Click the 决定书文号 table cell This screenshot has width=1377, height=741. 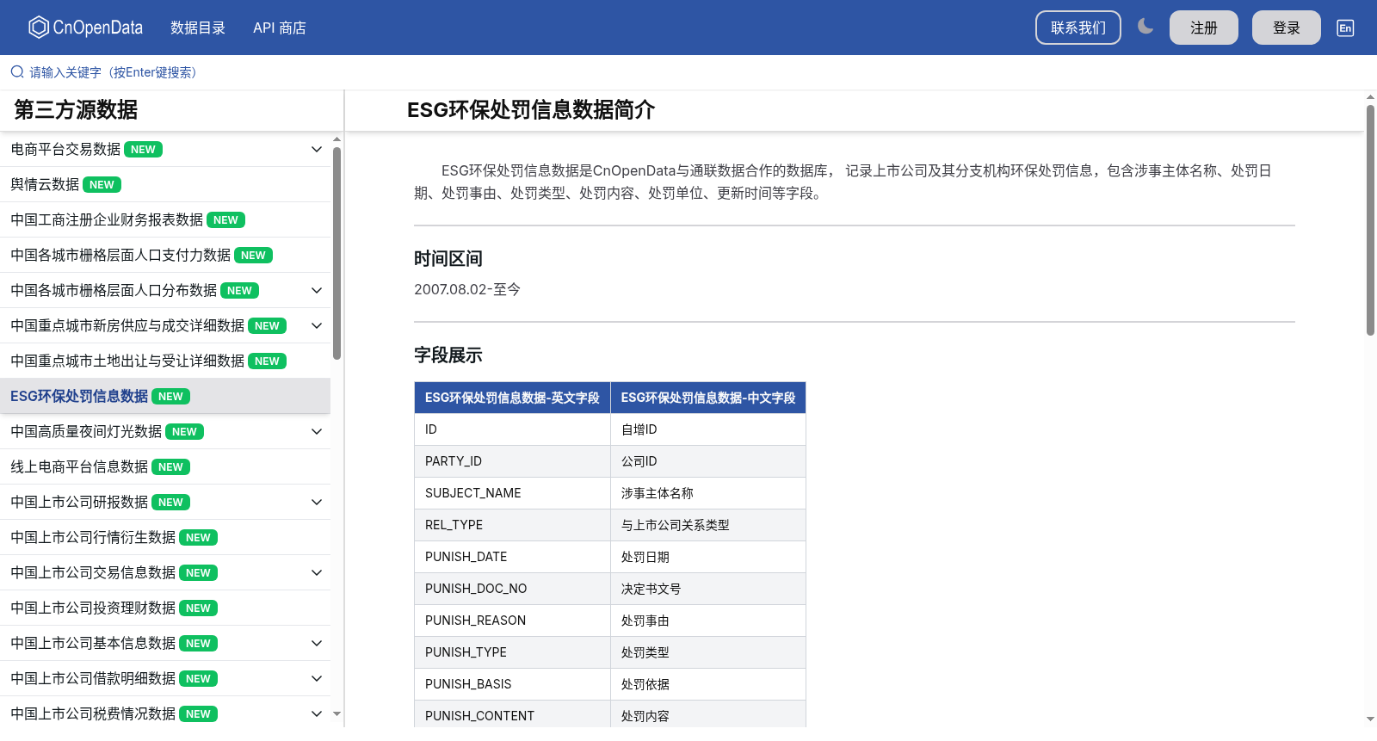click(x=708, y=589)
